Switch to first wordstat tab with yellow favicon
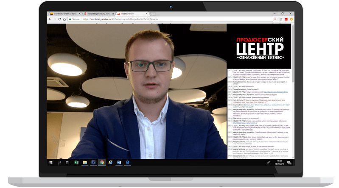 point(64,14)
